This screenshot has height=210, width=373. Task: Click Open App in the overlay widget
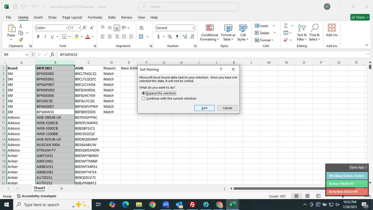358,167
